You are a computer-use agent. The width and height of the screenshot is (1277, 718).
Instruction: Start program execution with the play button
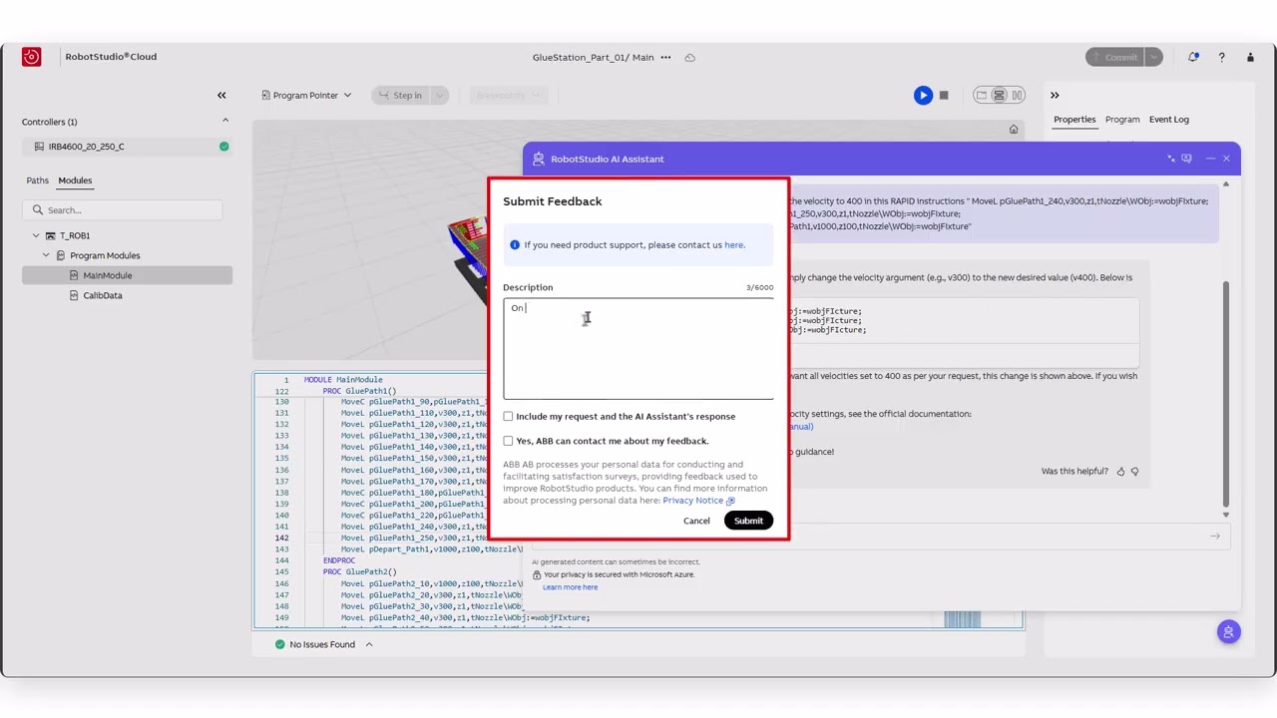pos(923,95)
